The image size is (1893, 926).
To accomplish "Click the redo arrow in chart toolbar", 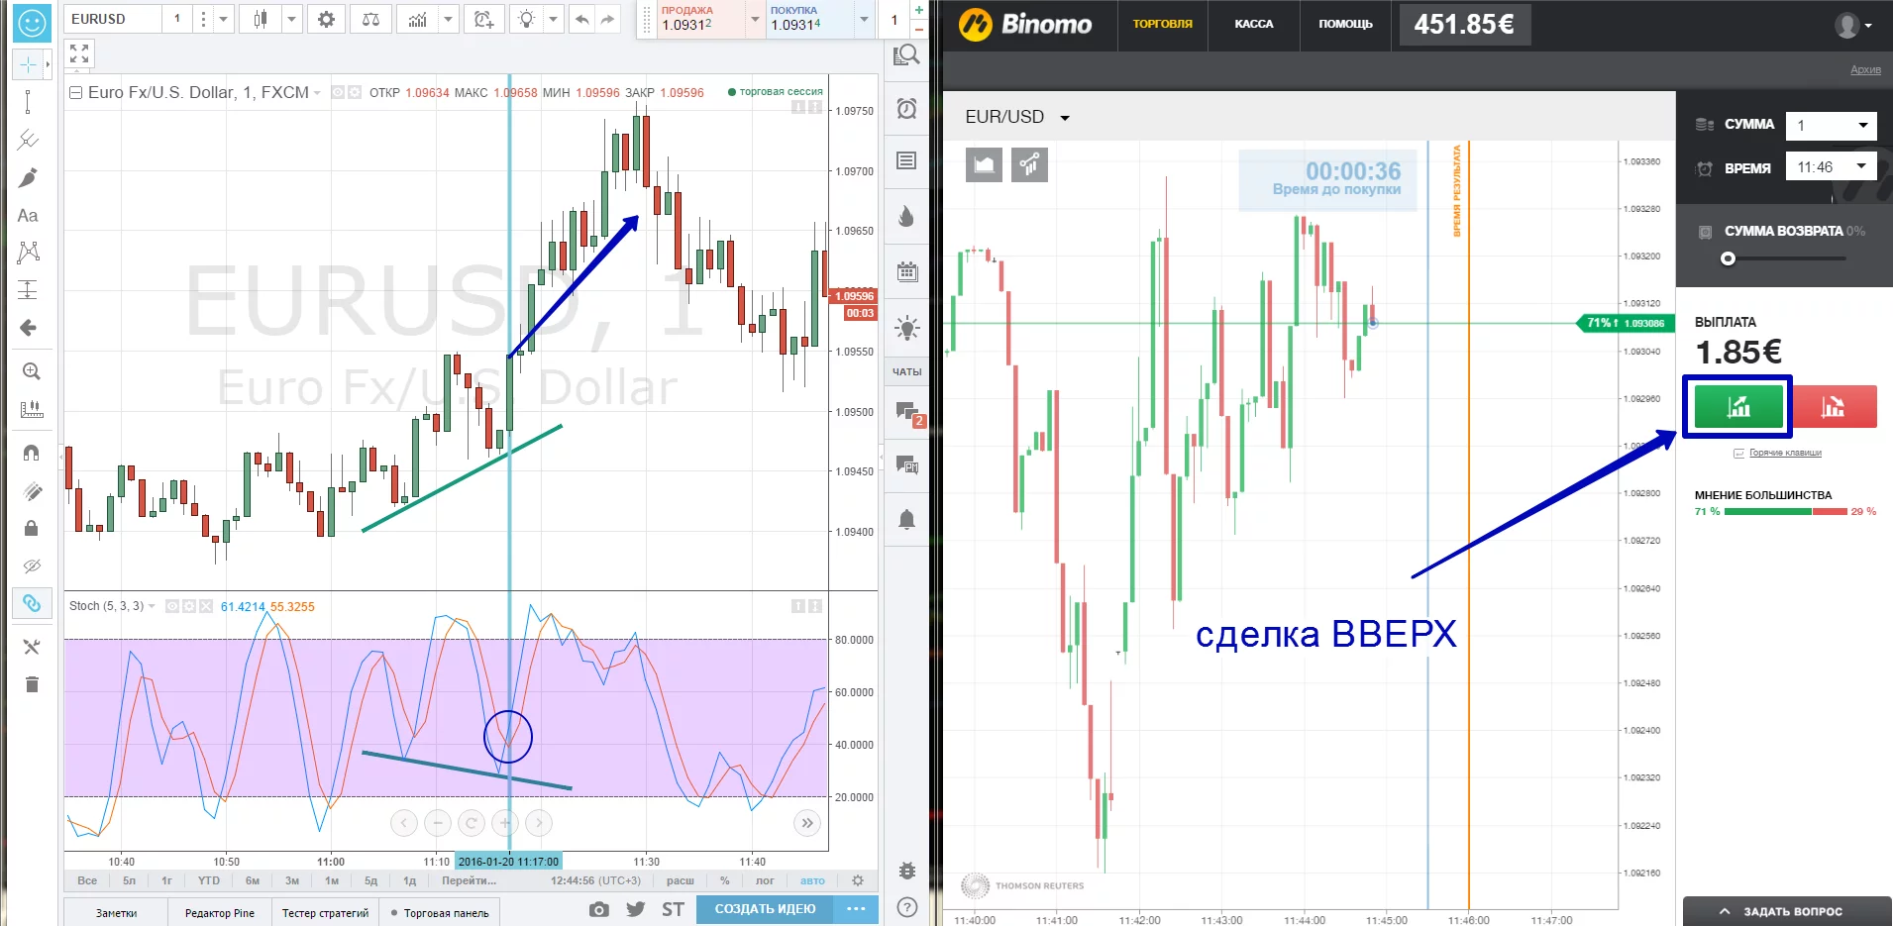I will tap(607, 19).
